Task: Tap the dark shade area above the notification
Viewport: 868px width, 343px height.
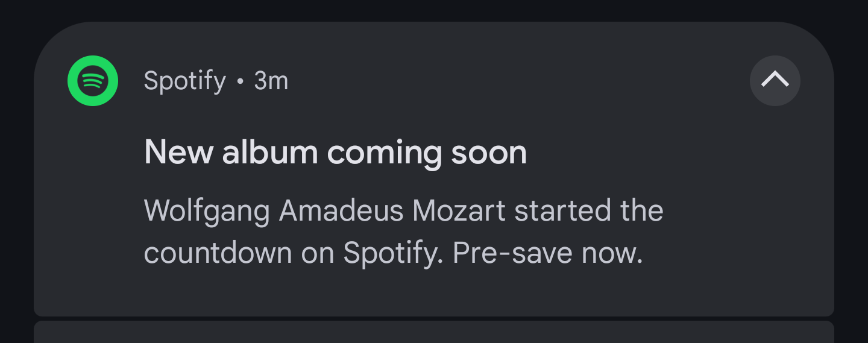Action: (434, 10)
